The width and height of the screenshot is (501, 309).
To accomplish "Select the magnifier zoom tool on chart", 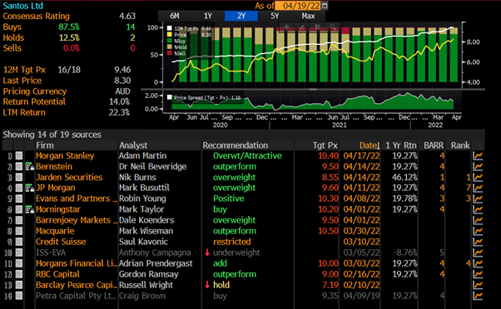I will pyautogui.click(x=333, y=27).
